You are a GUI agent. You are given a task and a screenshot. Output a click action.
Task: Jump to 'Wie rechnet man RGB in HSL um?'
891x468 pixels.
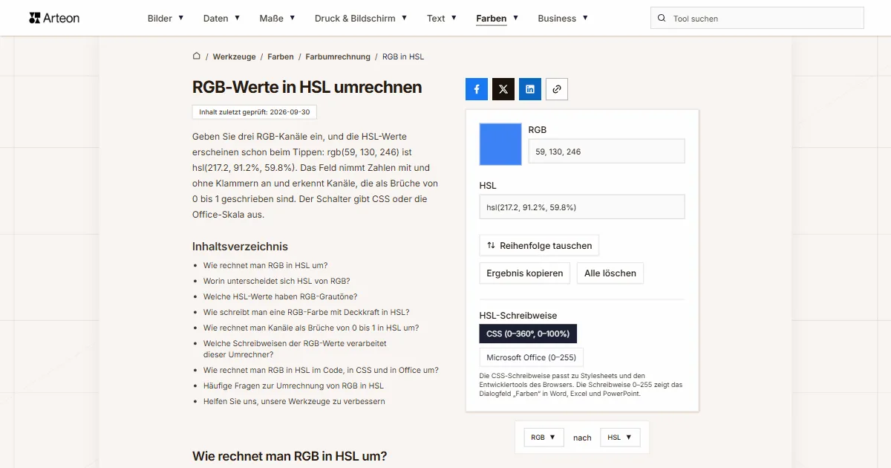pyautogui.click(x=265, y=265)
